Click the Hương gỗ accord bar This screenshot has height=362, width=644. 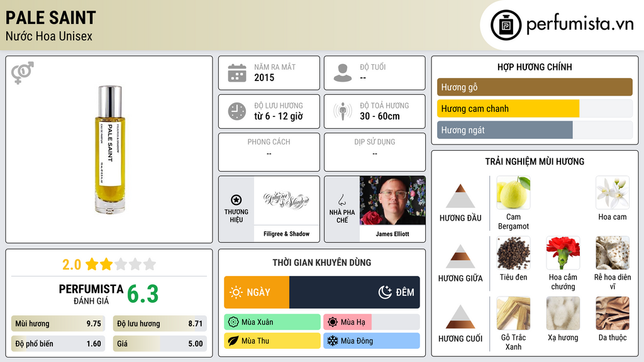click(535, 87)
